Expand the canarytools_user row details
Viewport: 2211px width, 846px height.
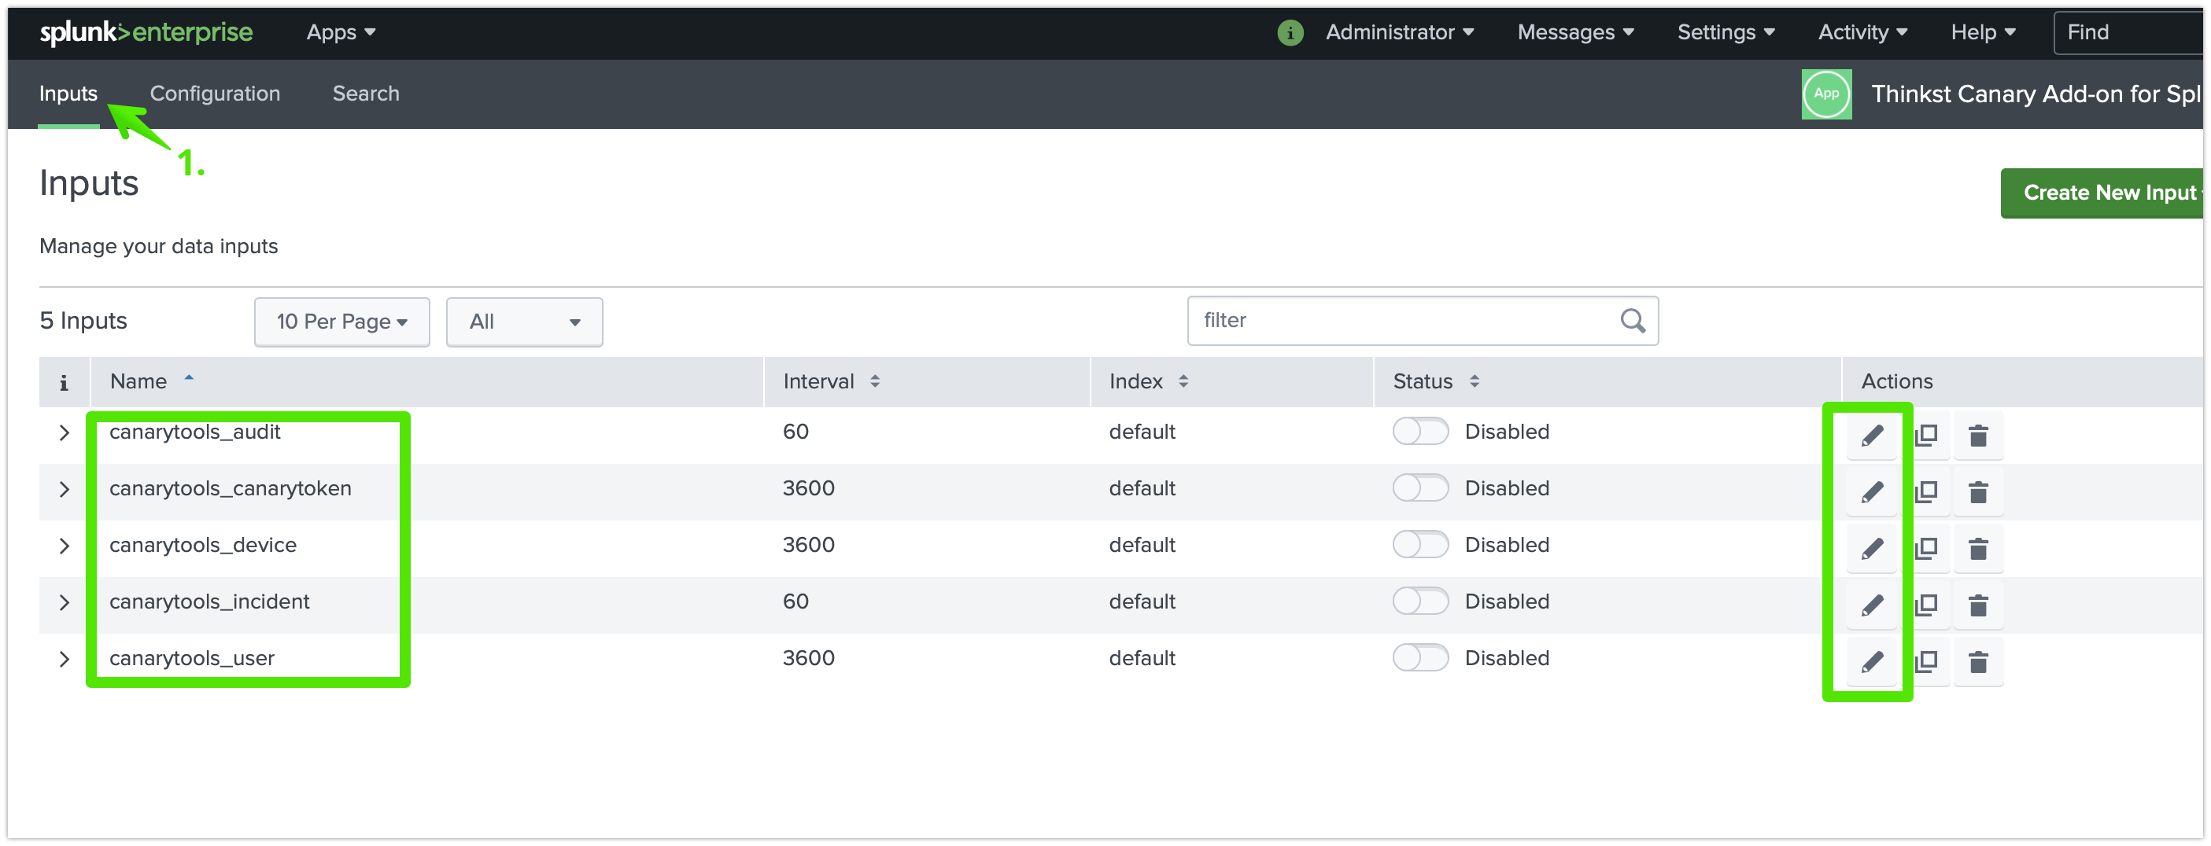coord(64,659)
